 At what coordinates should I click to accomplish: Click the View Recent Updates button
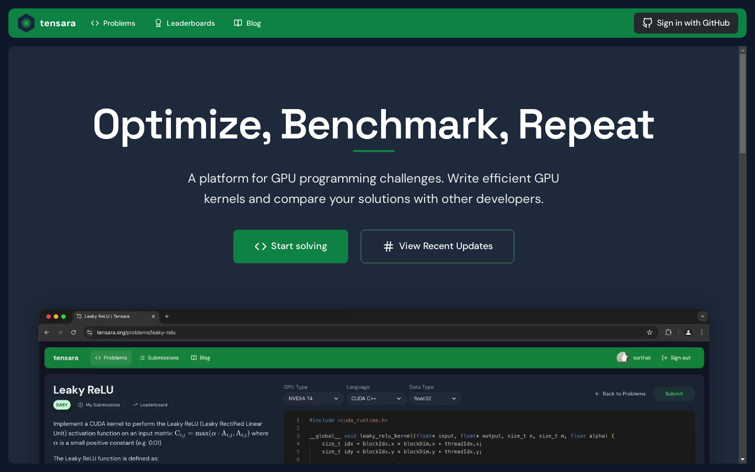point(437,246)
